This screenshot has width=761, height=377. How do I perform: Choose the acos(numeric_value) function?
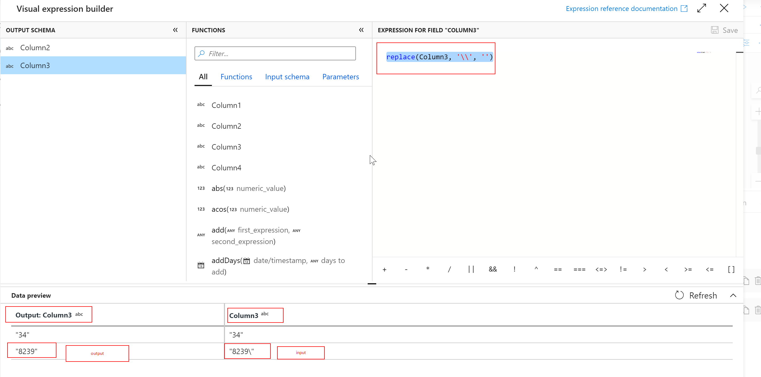(250, 209)
